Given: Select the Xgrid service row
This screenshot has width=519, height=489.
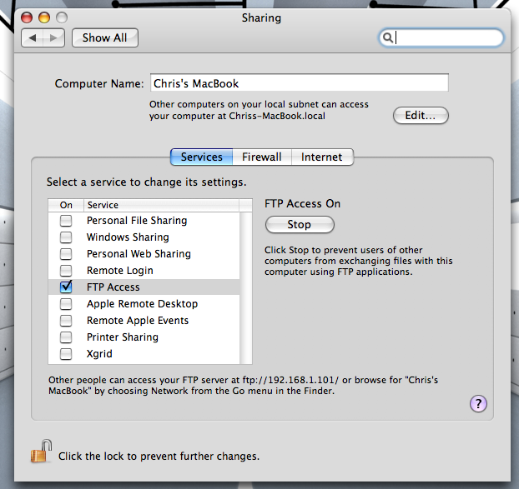Looking at the screenshot, I should click(x=144, y=353).
